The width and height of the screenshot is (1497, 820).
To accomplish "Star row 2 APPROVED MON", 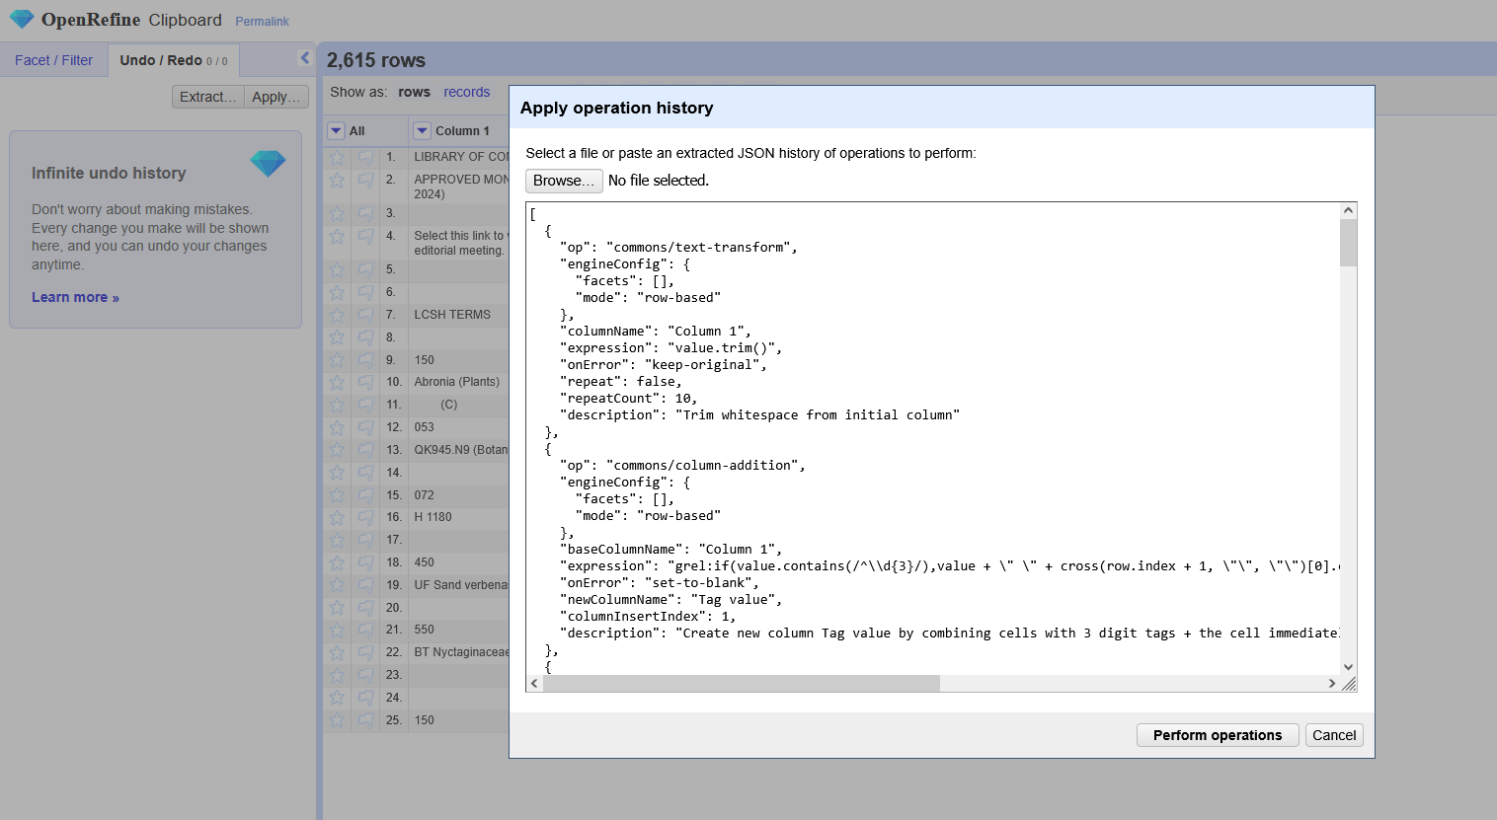I will coord(337,180).
